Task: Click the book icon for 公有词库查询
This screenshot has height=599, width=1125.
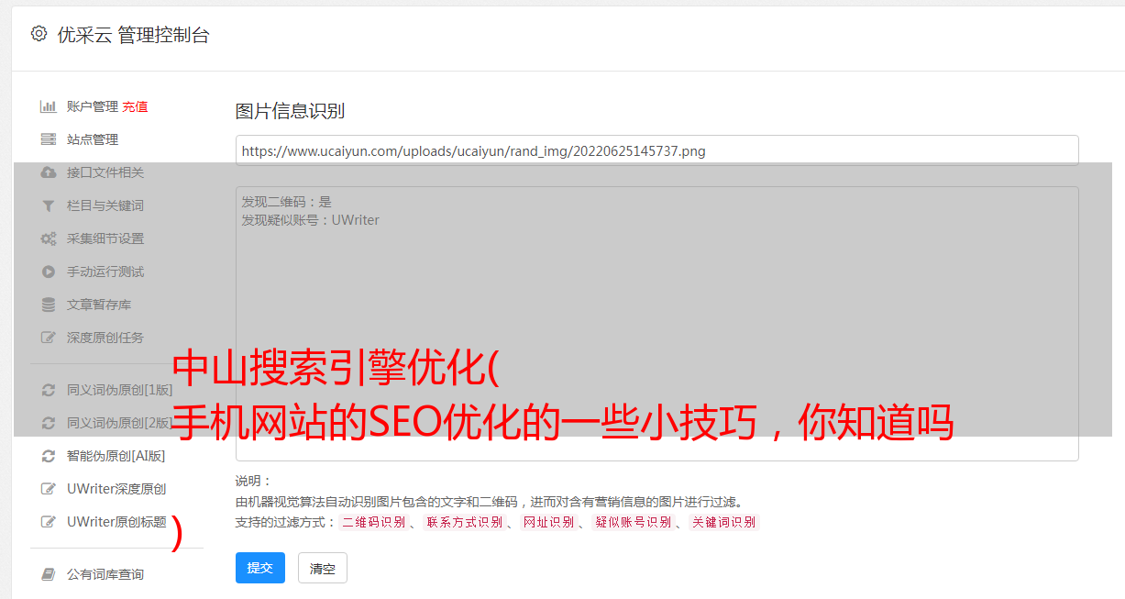Action: click(x=49, y=574)
